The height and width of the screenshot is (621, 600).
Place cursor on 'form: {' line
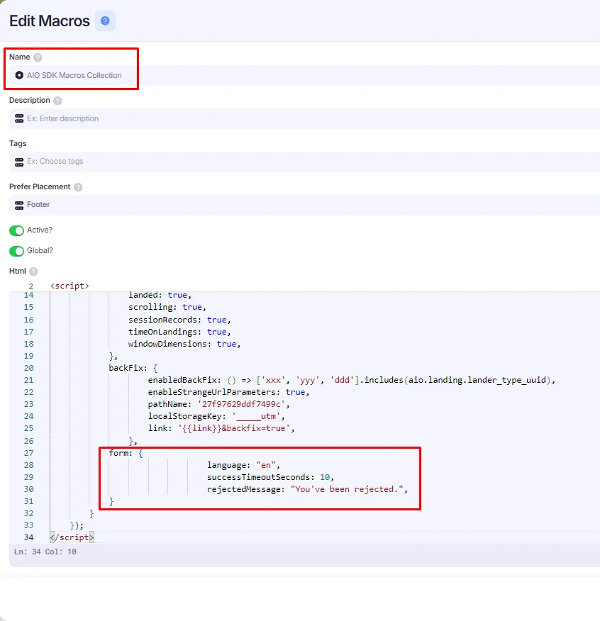[126, 453]
